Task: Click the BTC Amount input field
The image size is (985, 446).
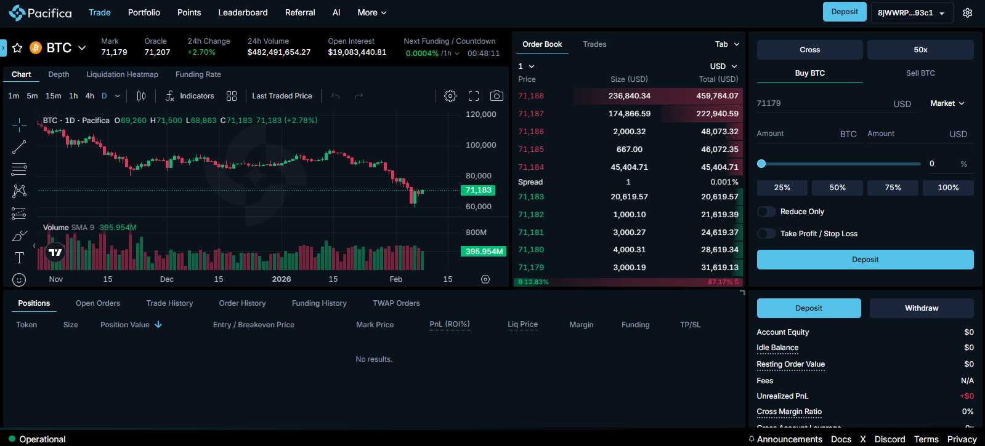Action: click(807, 133)
